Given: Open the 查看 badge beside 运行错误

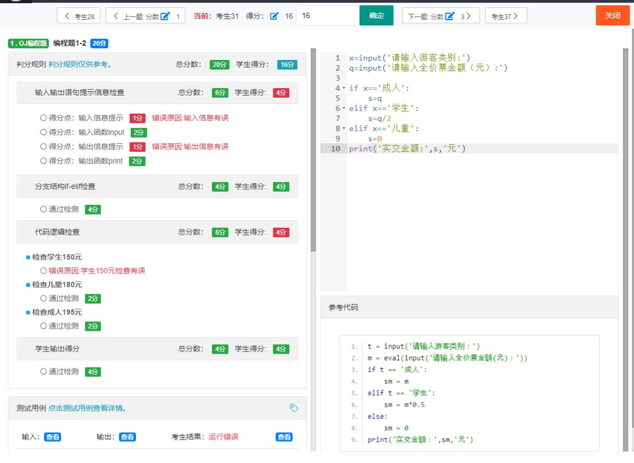Looking at the screenshot, I should 284,437.
